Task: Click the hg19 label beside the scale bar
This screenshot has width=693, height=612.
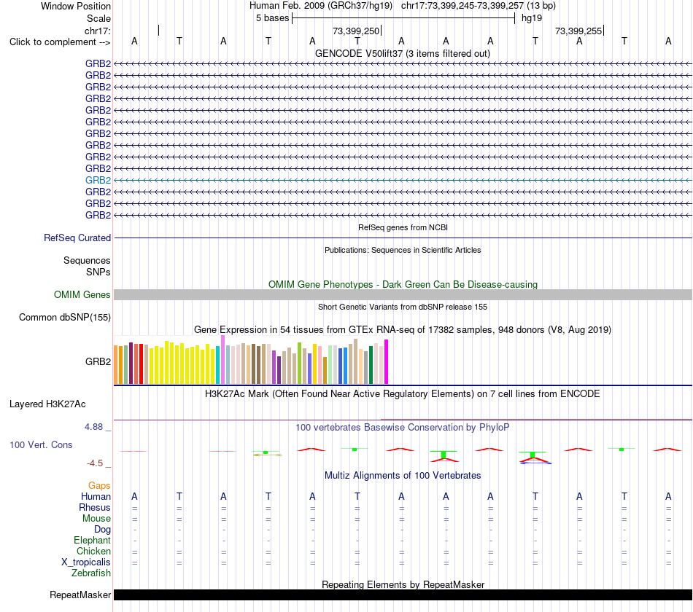Action: pyautogui.click(x=532, y=18)
